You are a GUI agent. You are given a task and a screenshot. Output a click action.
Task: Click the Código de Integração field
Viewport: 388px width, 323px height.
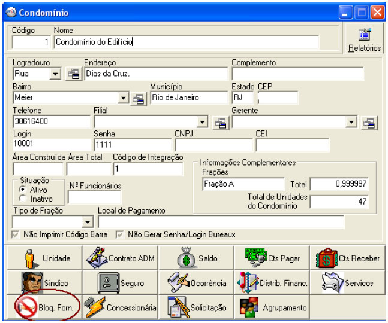[148, 169]
